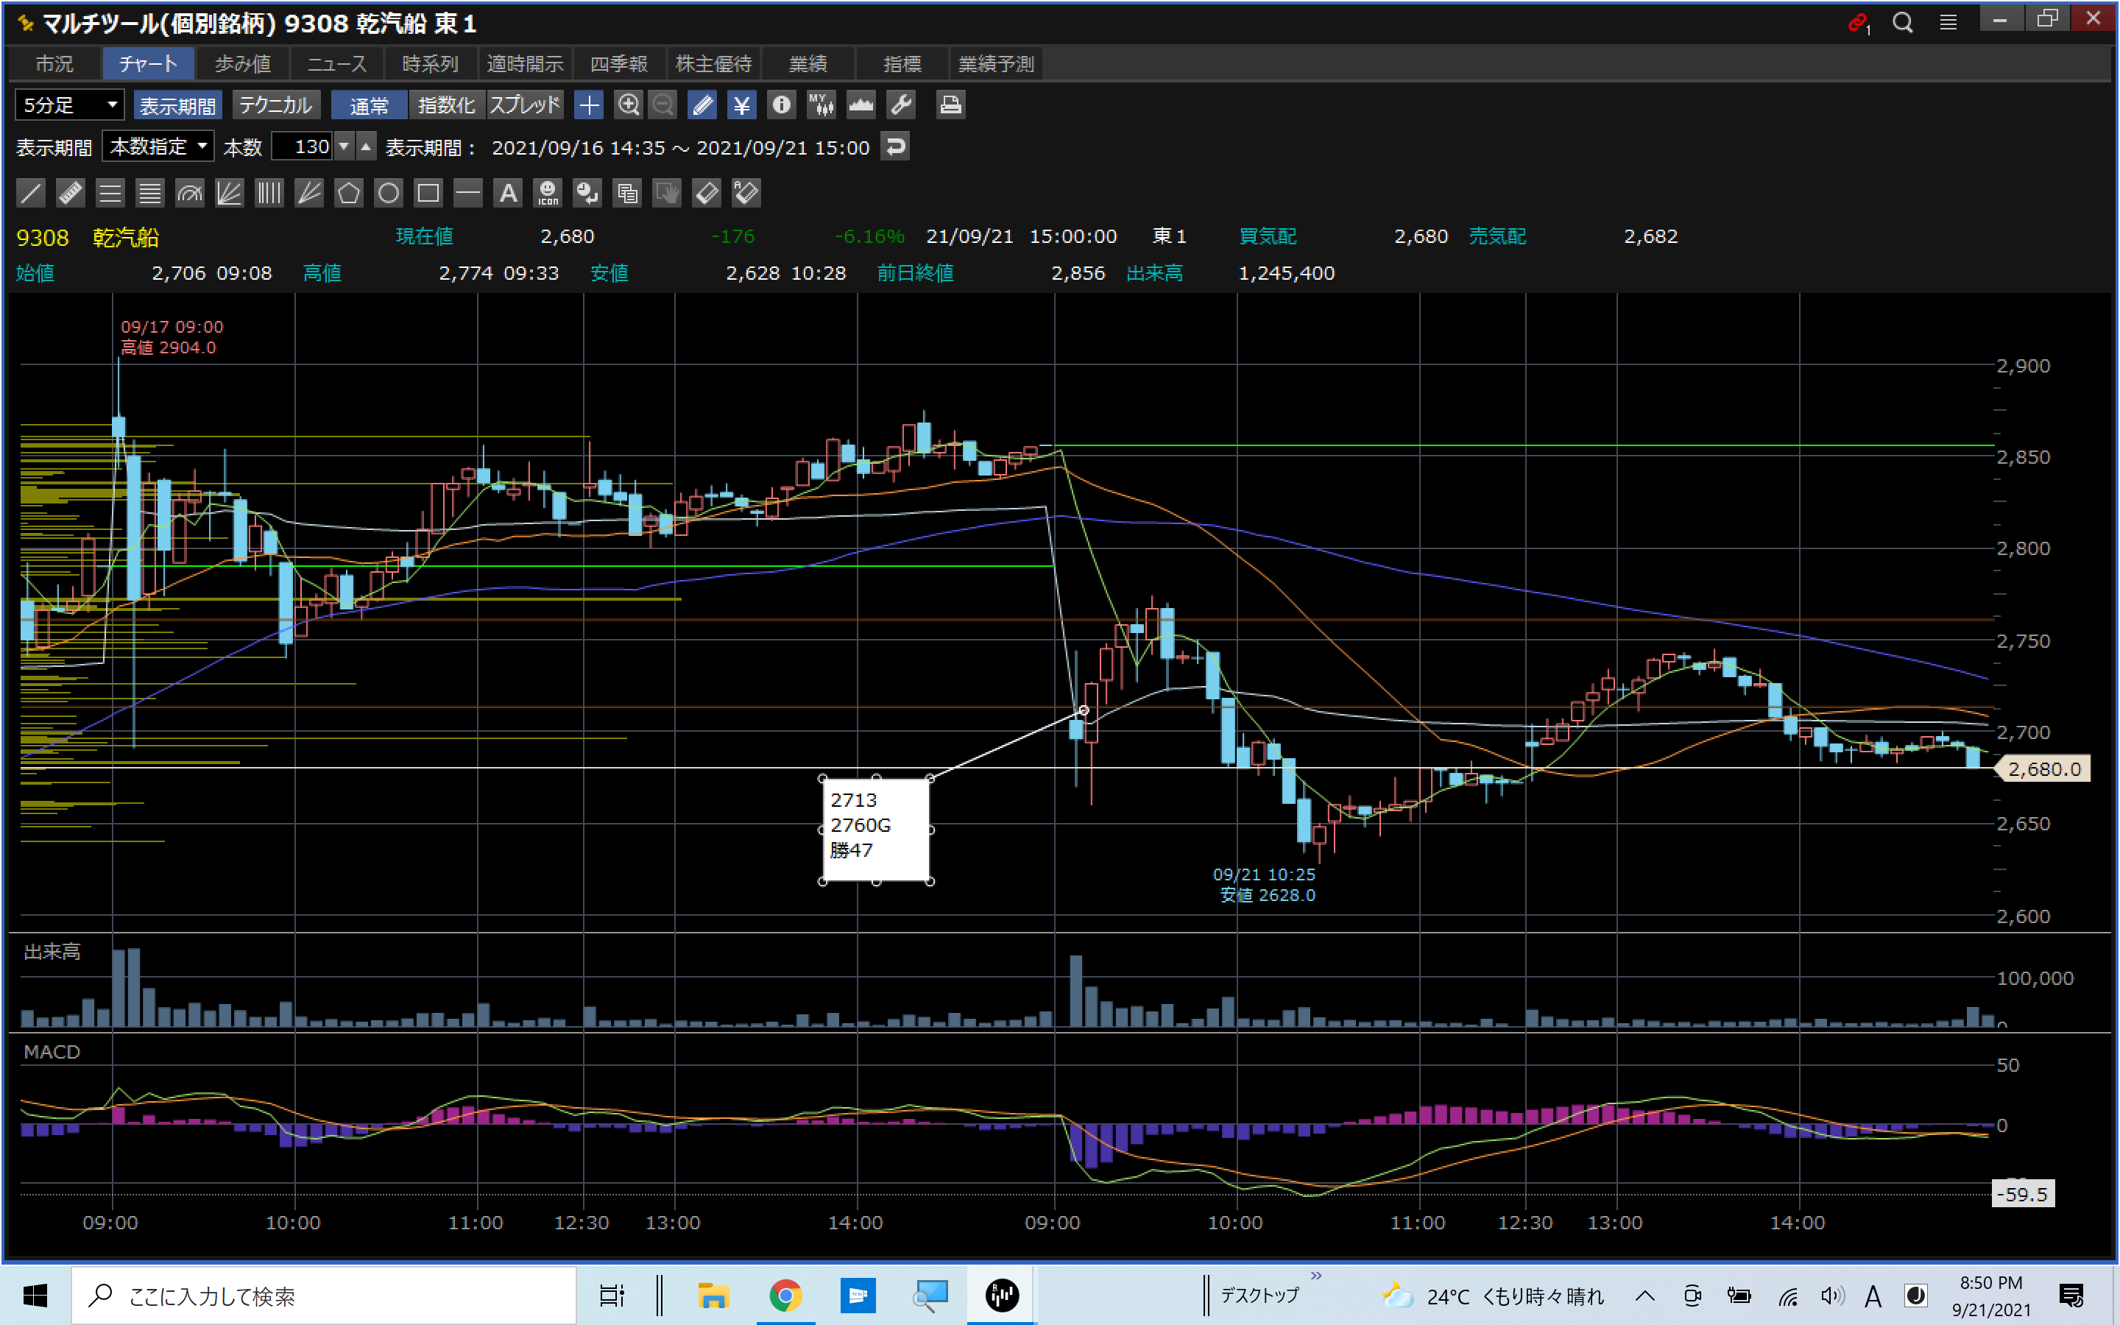This screenshot has height=1325, width=2120.
Task: Decrease the bar count with the down arrow
Action: [x=344, y=146]
